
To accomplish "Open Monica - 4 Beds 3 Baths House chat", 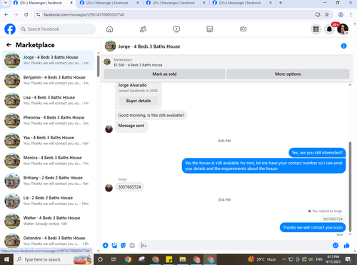I will point(49,161).
